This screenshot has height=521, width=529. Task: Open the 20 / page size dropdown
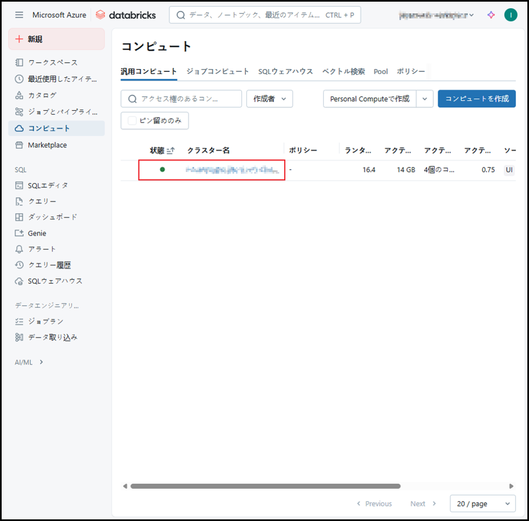tap(482, 504)
